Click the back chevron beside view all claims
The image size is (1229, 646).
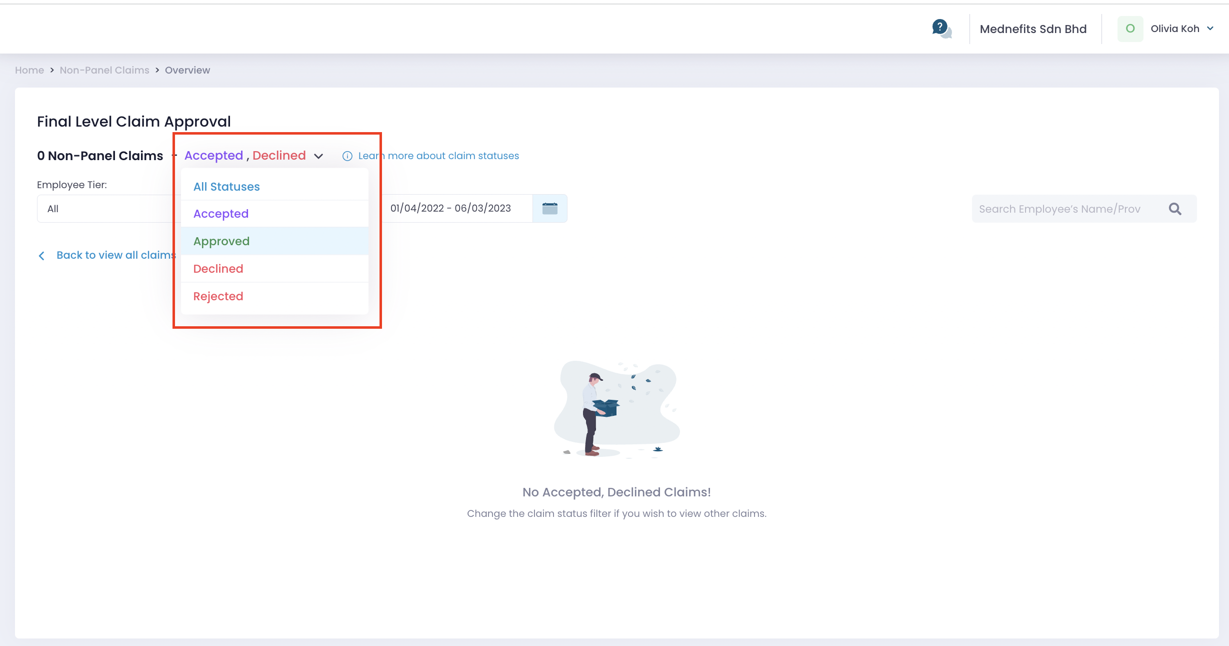tap(42, 255)
